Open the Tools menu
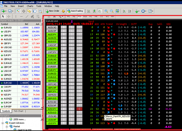The width and height of the screenshot is (182, 131). click(x=39, y=6)
